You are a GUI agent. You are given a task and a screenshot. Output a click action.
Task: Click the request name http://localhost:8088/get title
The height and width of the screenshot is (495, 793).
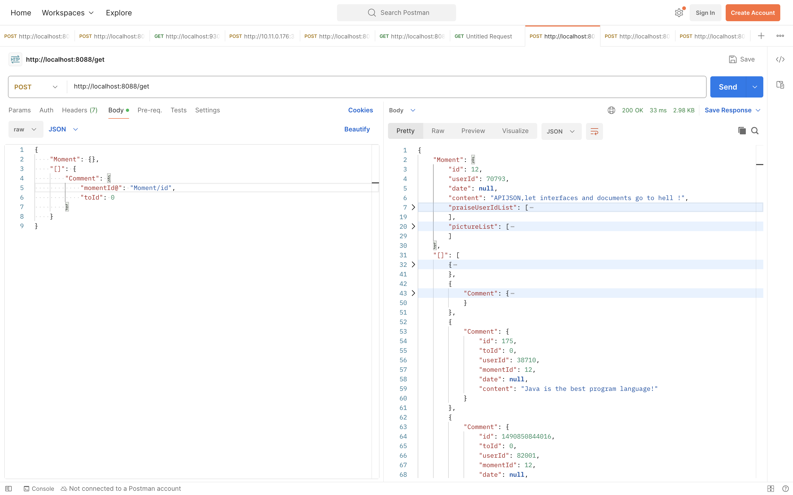click(x=65, y=59)
